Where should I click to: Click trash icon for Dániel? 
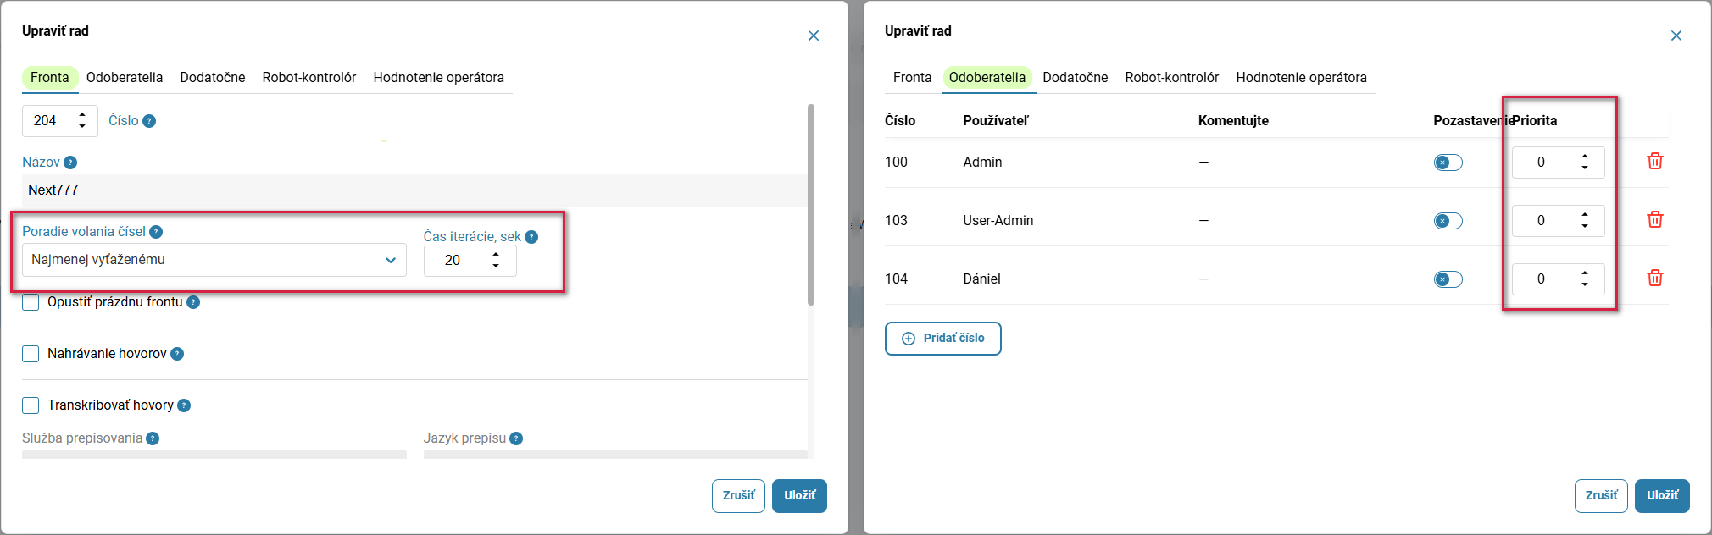[x=1654, y=278]
